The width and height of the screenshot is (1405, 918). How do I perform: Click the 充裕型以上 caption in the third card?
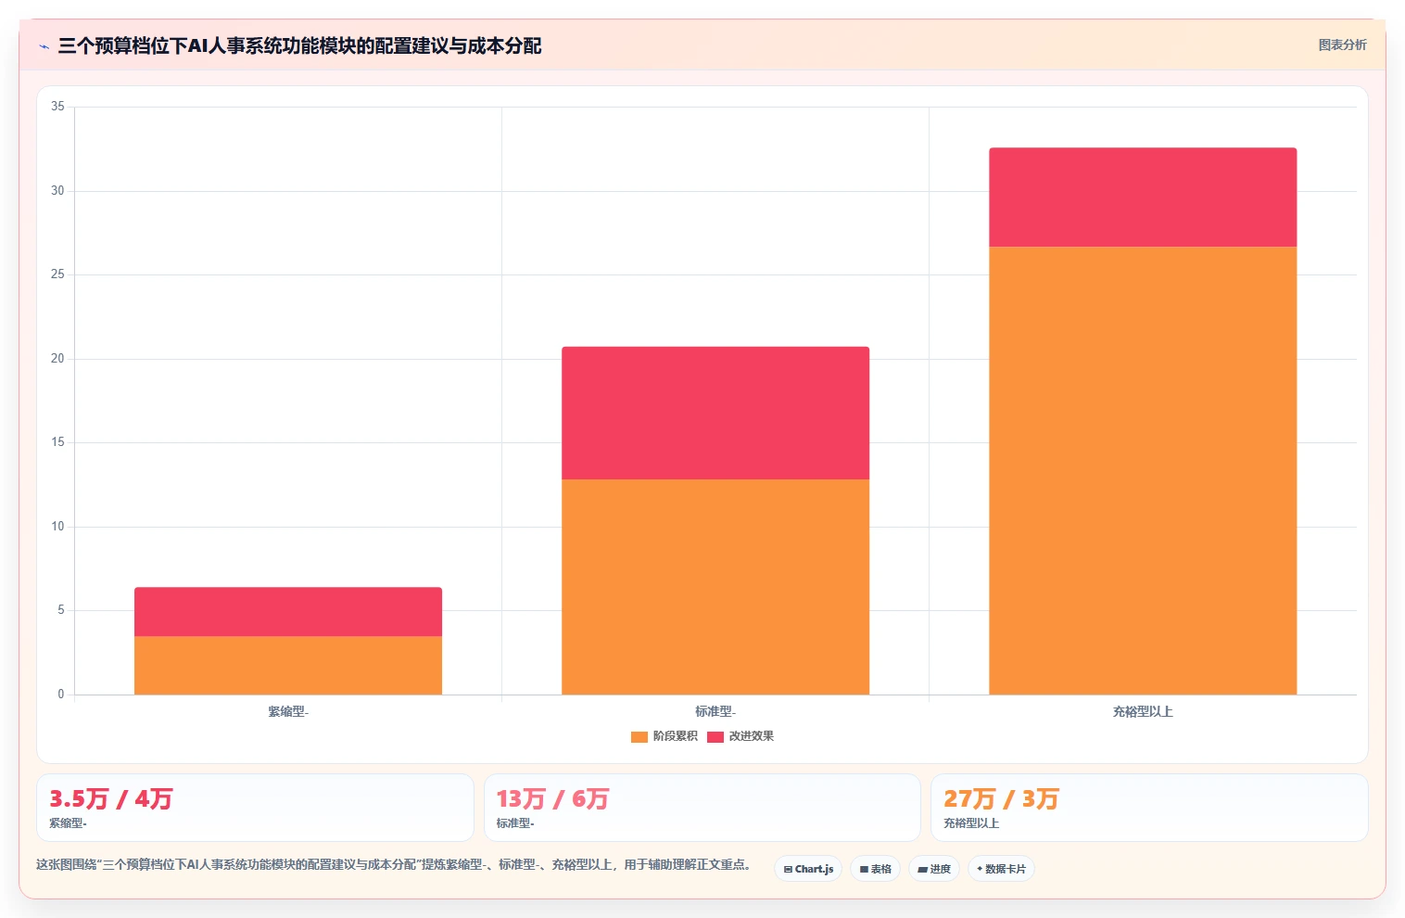coord(971,823)
